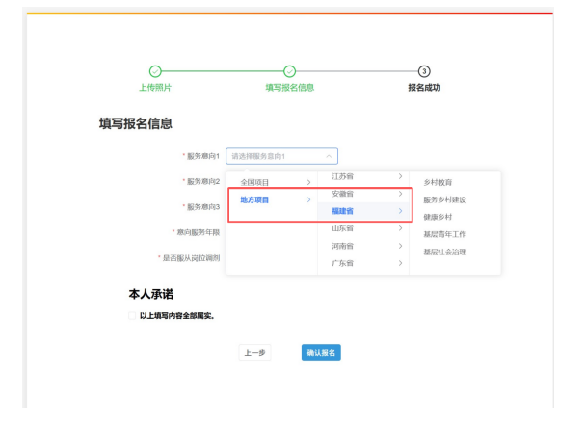The width and height of the screenshot is (585, 423).
Task: Select 广东省 in the province list
Action: click(x=359, y=263)
